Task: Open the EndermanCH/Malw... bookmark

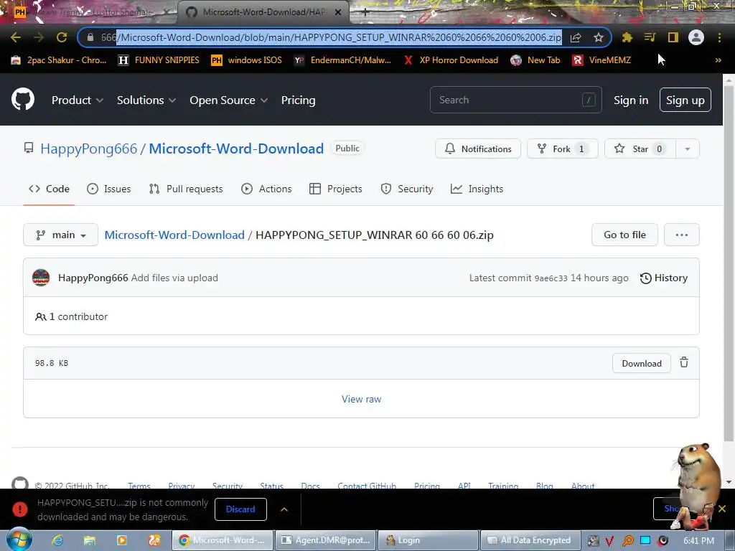Action: point(342,60)
